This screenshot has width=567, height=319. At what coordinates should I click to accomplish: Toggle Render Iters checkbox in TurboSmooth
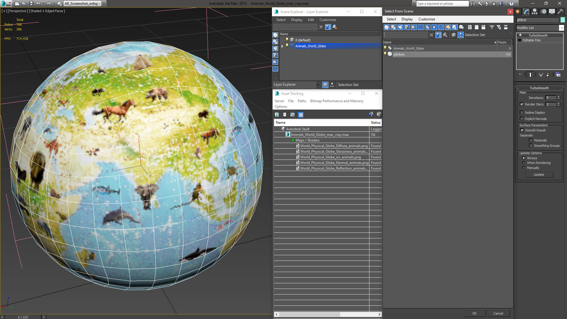[x=522, y=104]
